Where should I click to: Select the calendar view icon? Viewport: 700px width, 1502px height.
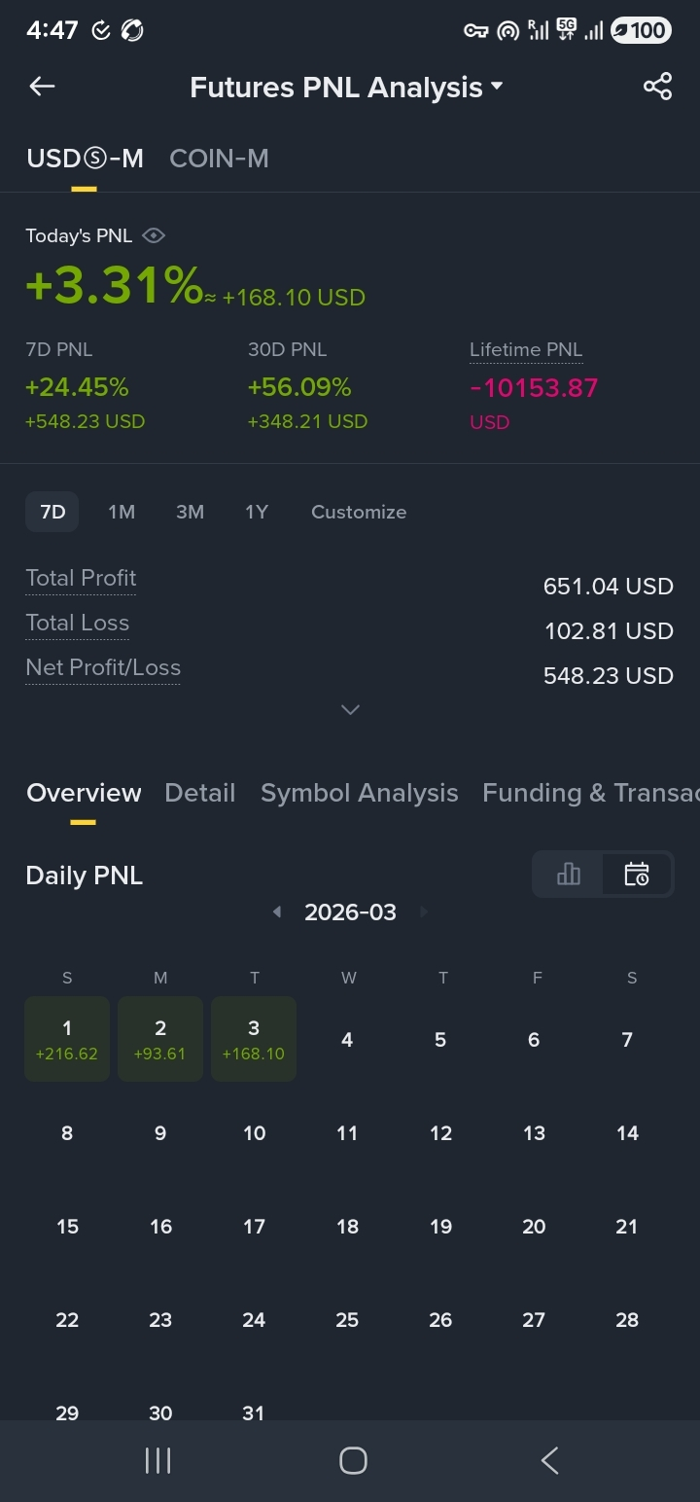[637, 874]
